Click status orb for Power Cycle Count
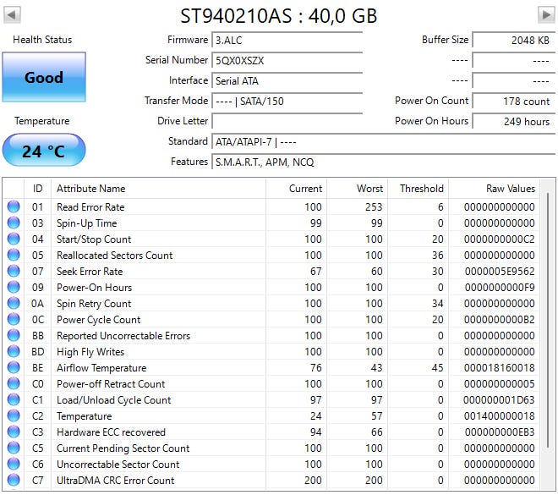The height and width of the screenshot is (495, 558). pyautogui.click(x=14, y=319)
